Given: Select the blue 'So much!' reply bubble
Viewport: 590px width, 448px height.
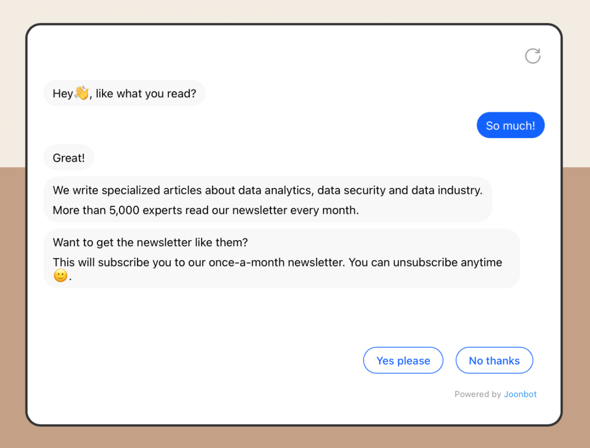Looking at the screenshot, I should [510, 125].
